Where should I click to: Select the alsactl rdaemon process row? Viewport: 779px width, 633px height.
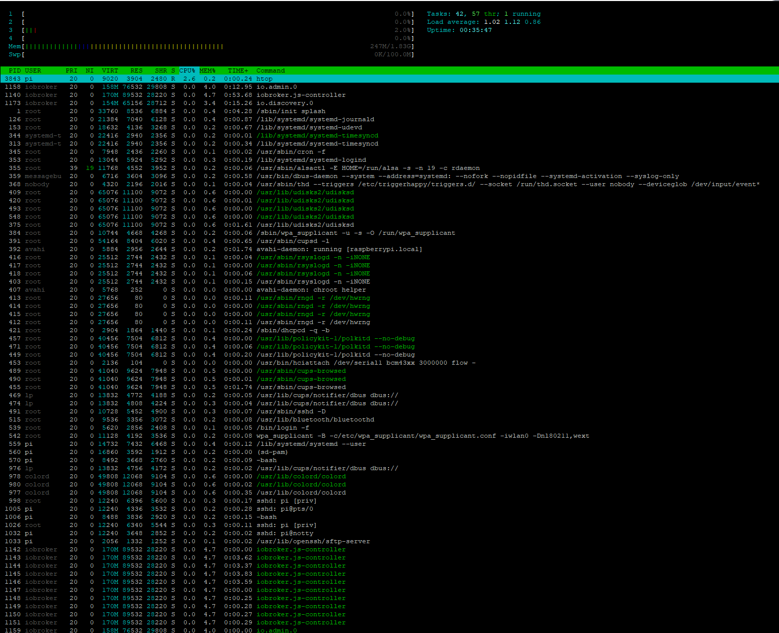click(390, 168)
